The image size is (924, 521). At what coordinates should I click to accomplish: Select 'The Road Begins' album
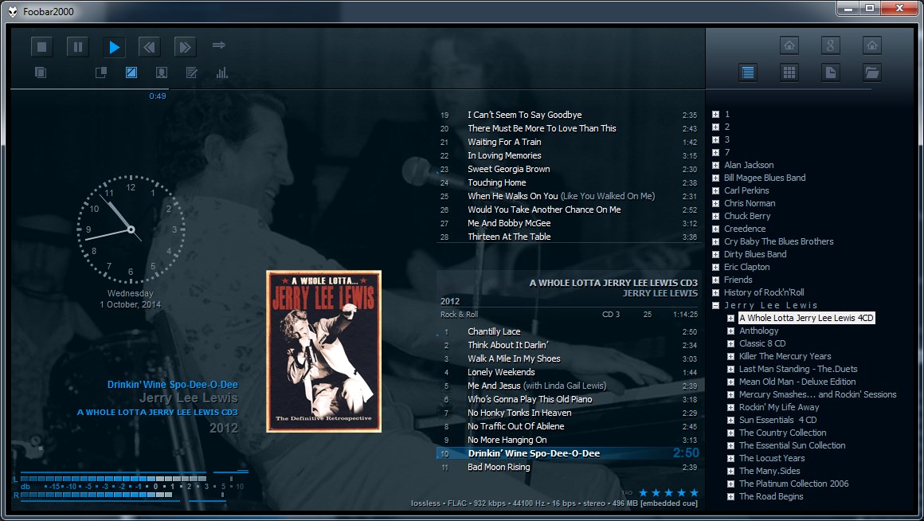771,496
